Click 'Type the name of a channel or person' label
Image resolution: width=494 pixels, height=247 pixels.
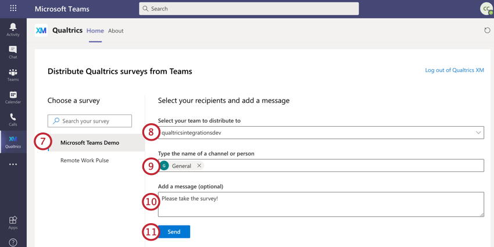(206, 153)
